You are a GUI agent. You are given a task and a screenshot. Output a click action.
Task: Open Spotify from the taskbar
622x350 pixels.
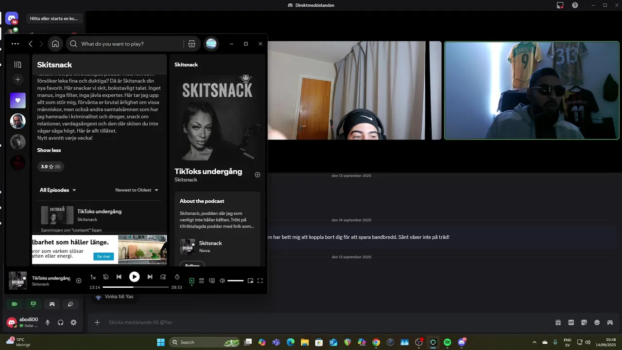448,342
